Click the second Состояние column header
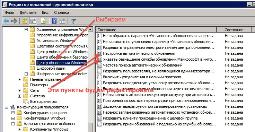The height and width of the screenshot is (132, 255). coord(234,30)
